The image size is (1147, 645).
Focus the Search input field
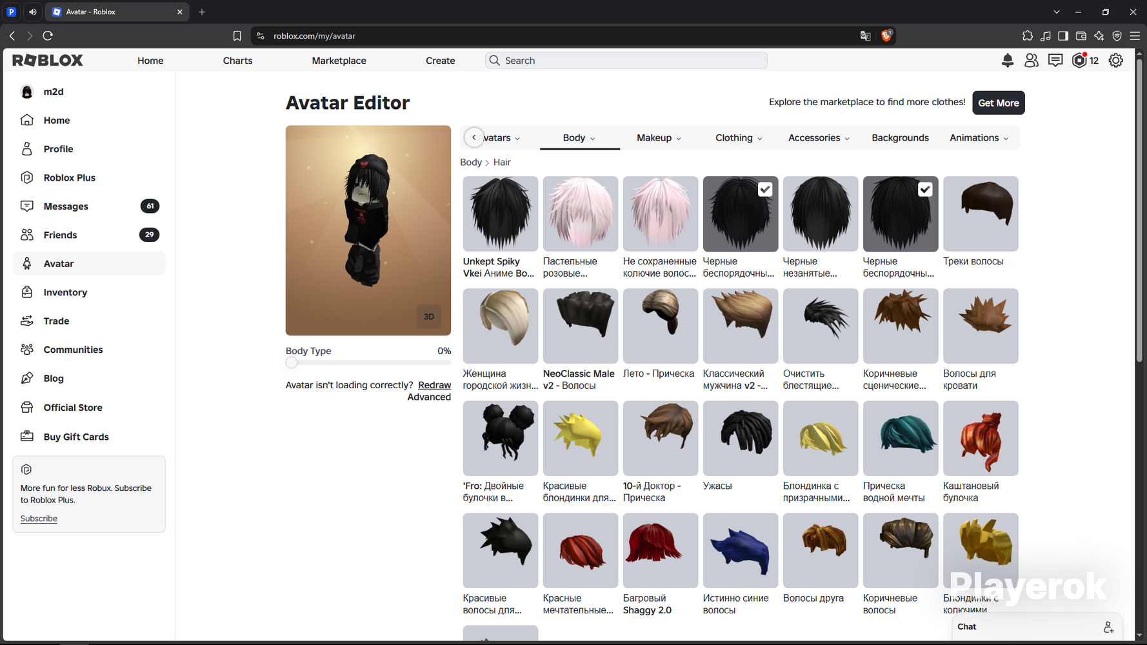(x=626, y=61)
